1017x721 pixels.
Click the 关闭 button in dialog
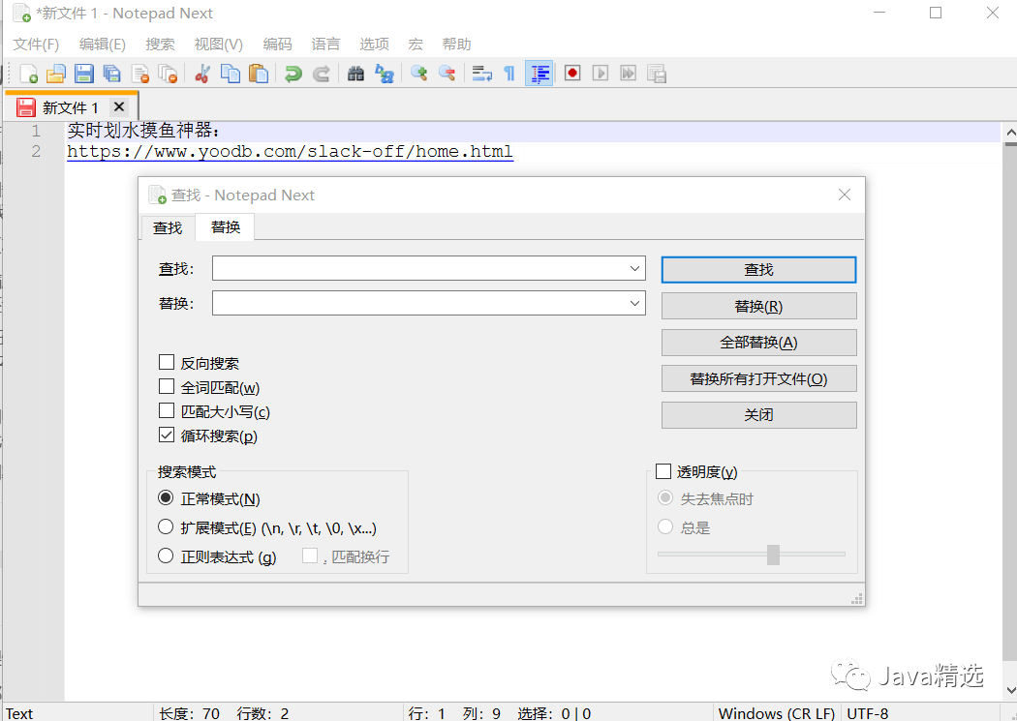click(758, 414)
